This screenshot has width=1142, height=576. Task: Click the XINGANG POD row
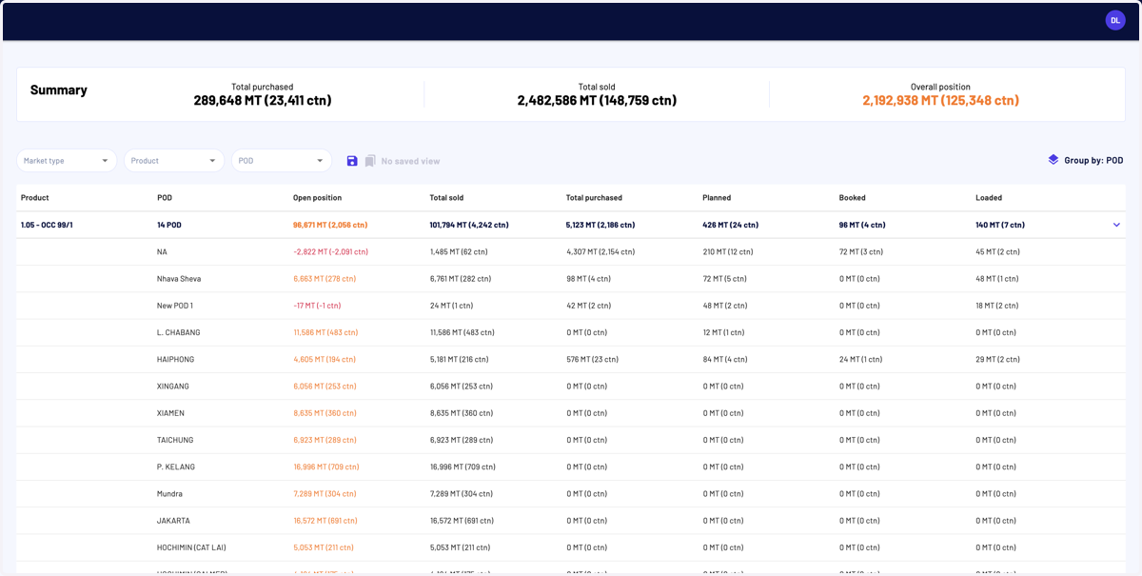click(571, 387)
